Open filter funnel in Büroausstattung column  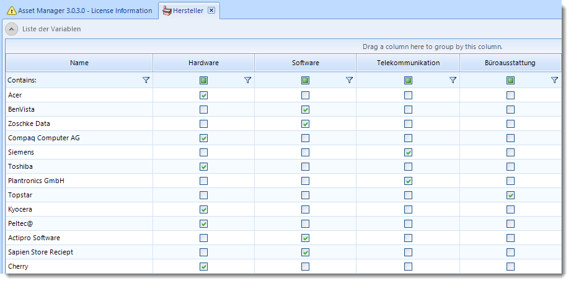(x=555, y=80)
